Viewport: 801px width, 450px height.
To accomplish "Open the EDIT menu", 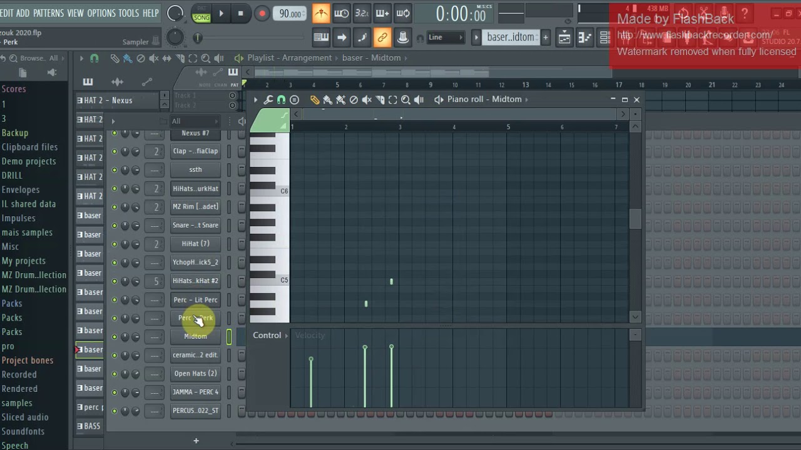I will [x=7, y=13].
